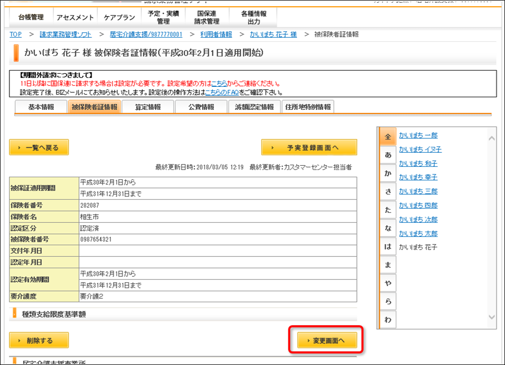Image resolution: width=505 pixels, height=365 pixels.
Task: Click the 種類支給限度基準額 section header
Action: point(54,314)
